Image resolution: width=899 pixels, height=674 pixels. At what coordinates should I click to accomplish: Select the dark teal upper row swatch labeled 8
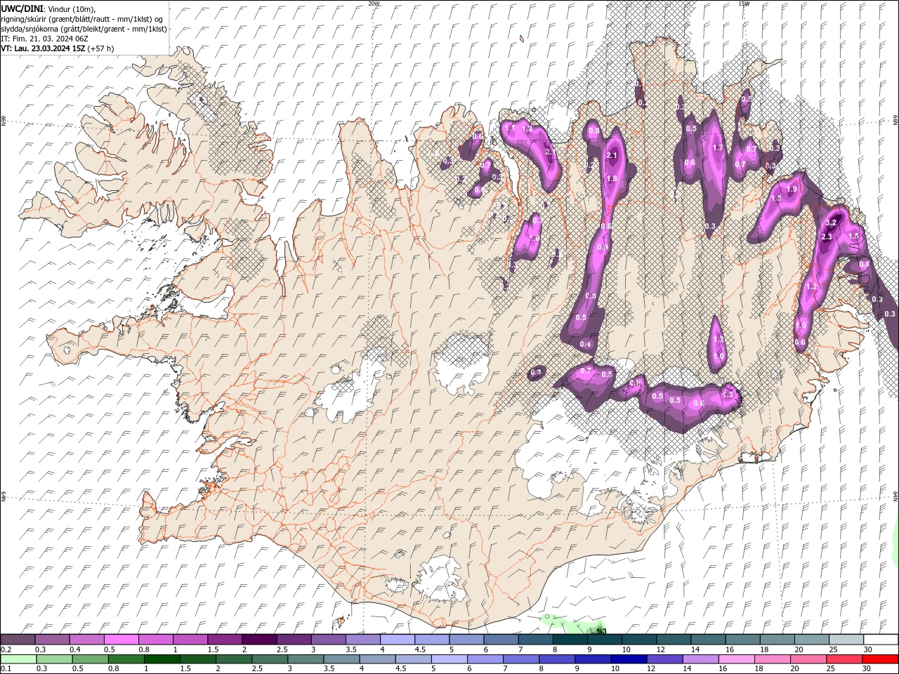coord(570,640)
